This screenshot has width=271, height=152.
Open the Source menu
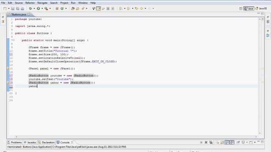pyautogui.click(x=19, y=3)
